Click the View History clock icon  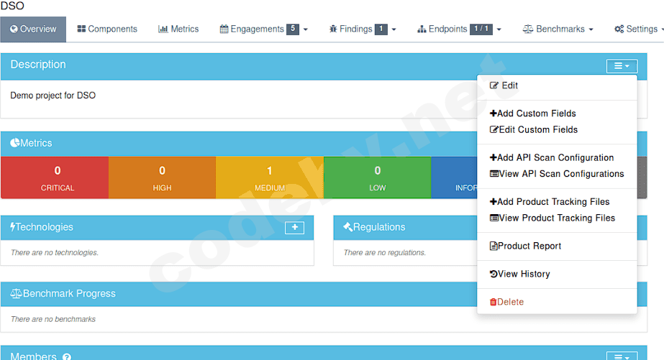(x=494, y=274)
